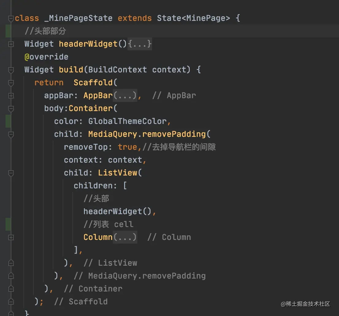Click the //头部部分 comment
The width and height of the screenshot is (339, 316).
pyautogui.click(x=45, y=31)
